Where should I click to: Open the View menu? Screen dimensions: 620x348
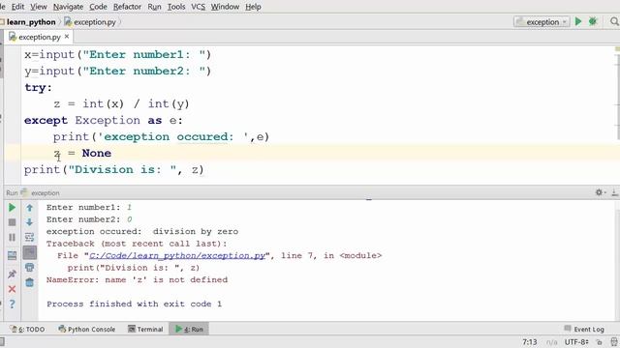pyautogui.click(x=39, y=7)
